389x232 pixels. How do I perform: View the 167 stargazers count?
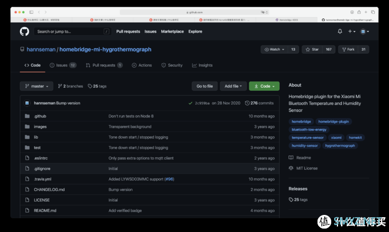click(328, 50)
